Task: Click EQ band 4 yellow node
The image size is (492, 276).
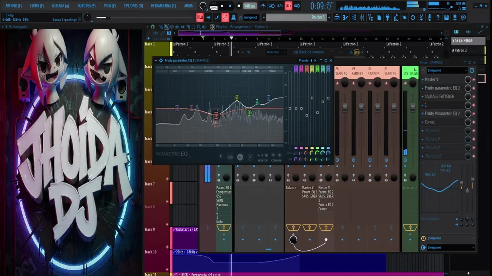Action: tap(237, 98)
